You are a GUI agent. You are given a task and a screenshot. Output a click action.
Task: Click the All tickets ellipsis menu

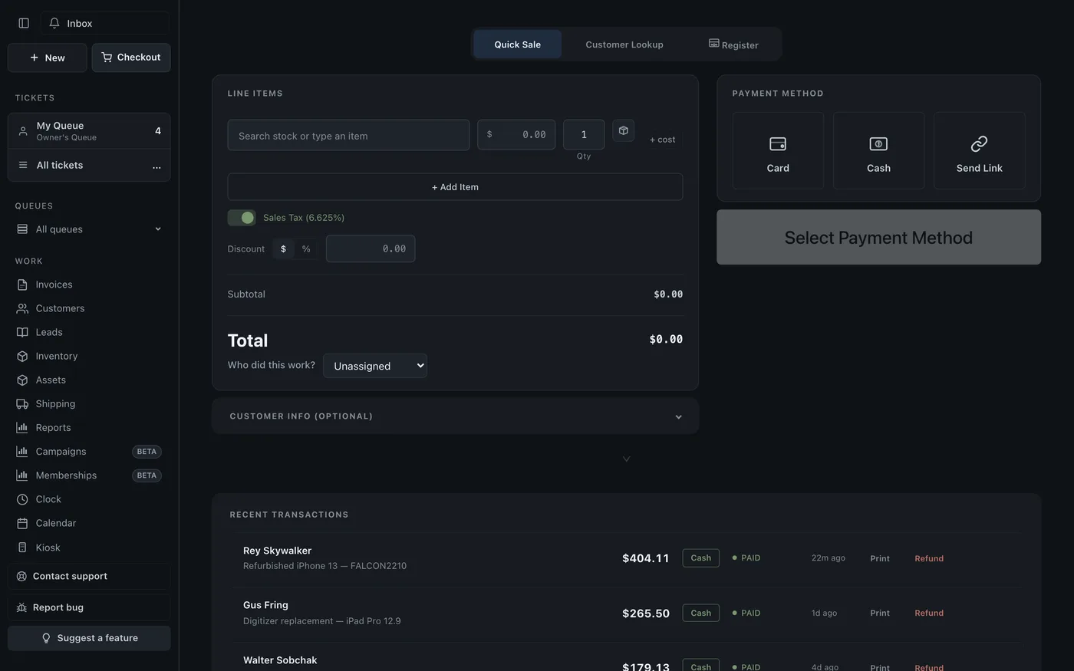(156, 166)
